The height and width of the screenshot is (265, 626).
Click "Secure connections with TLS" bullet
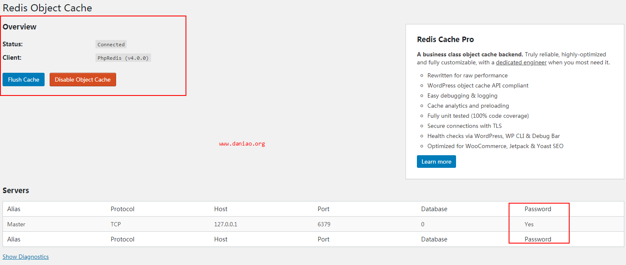464,126
